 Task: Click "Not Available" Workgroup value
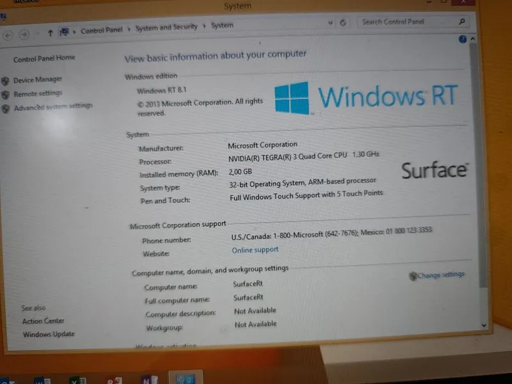tap(255, 324)
